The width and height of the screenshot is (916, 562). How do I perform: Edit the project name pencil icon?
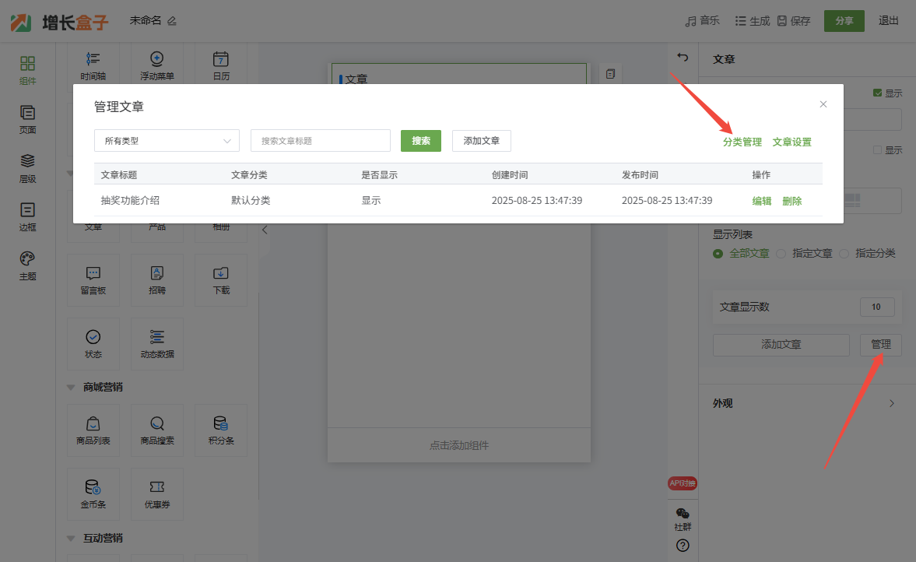(172, 21)
